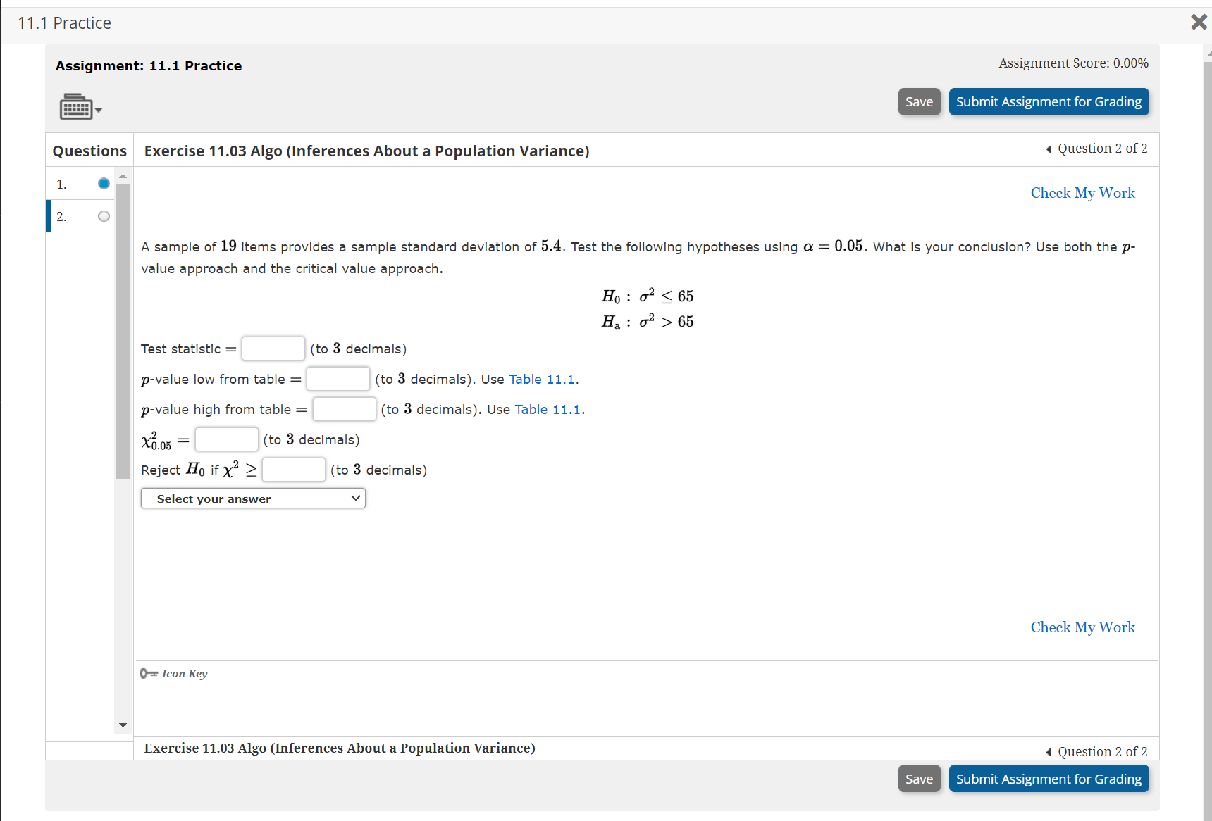Click the scroll-down arrow in Questions panel

click(x=122, y=725)
